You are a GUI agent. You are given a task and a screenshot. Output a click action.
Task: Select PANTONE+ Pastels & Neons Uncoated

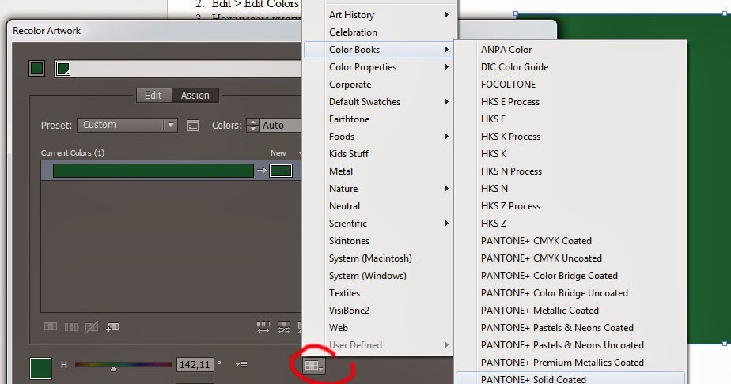click(x=570, y=345)
